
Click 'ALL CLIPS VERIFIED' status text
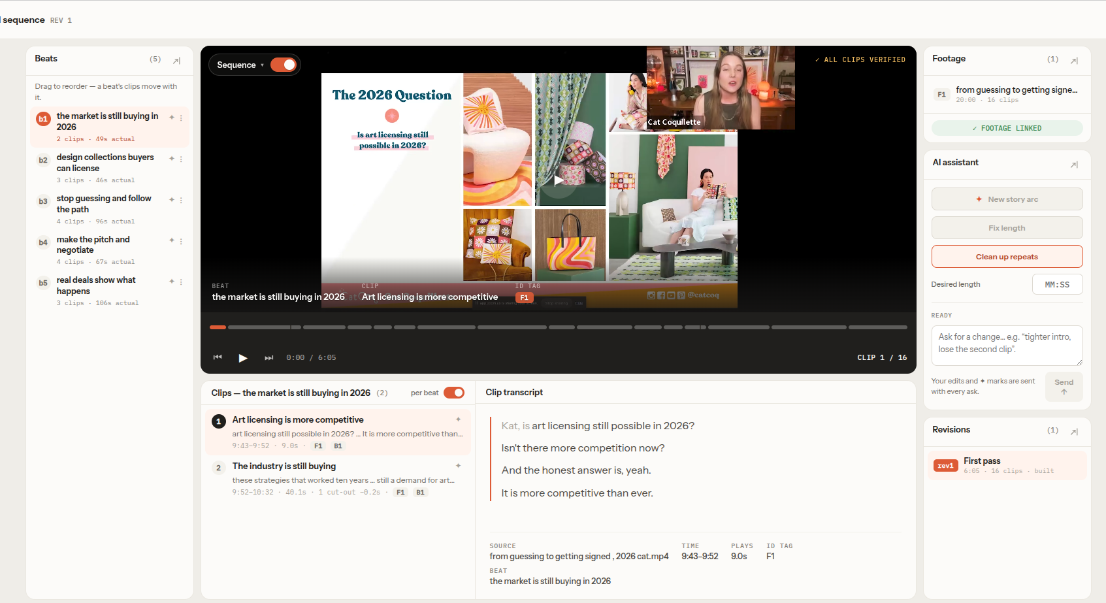(860, 59)
